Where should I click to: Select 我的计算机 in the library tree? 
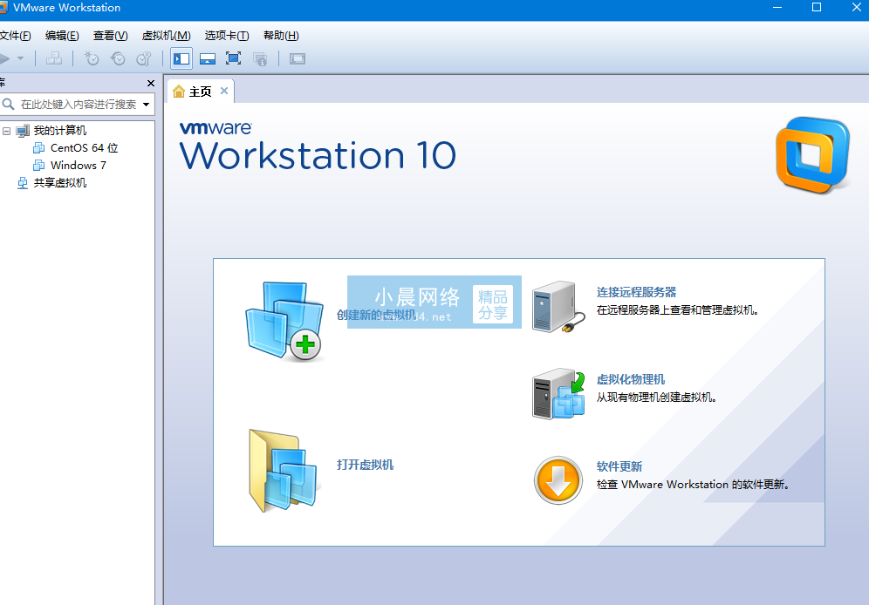click(x=60, y=131)
